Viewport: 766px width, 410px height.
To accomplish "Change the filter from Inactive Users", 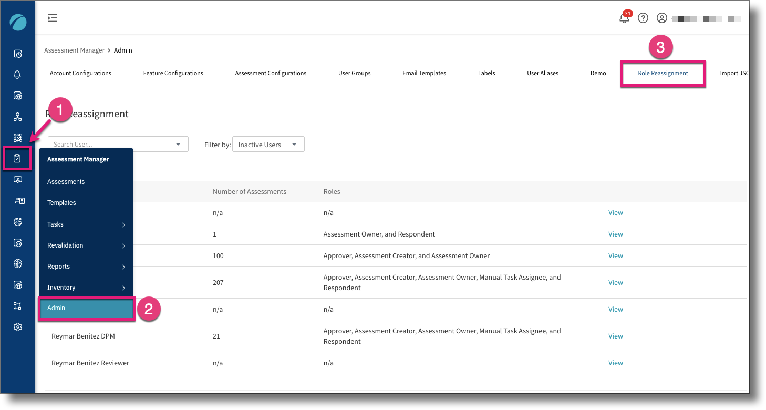I will coord(268,143).
